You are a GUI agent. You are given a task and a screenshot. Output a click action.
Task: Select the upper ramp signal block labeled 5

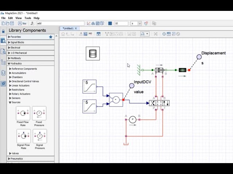pos(90,87)
